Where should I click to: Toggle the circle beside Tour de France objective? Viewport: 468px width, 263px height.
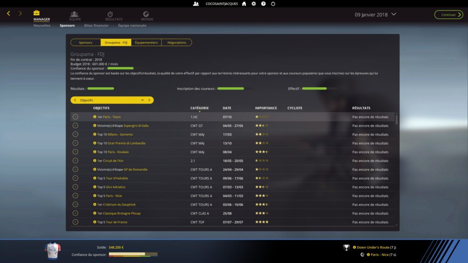tap(75, 222)
